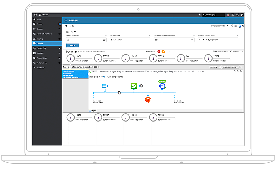Screen dimensions: 276x169
Task: Toggle the Handled in All Components switch
Action: pos(103,77)
